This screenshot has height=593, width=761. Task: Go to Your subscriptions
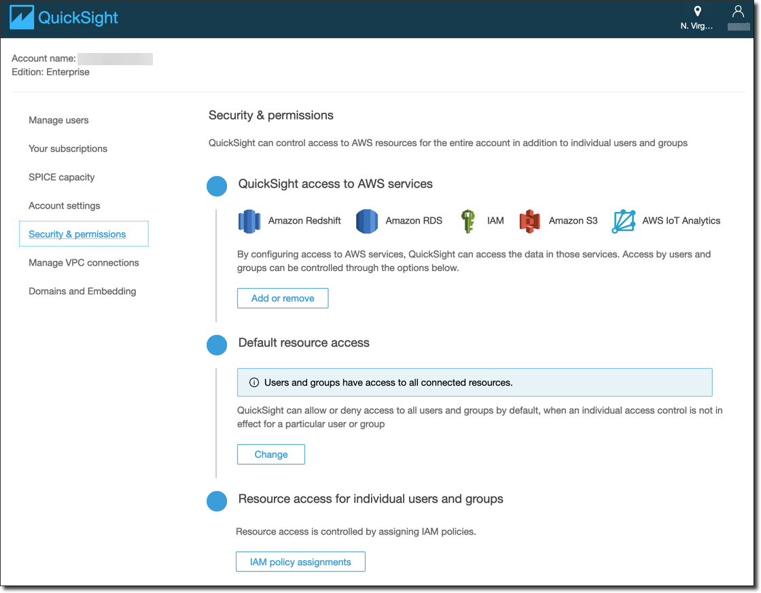coord(68,149)
